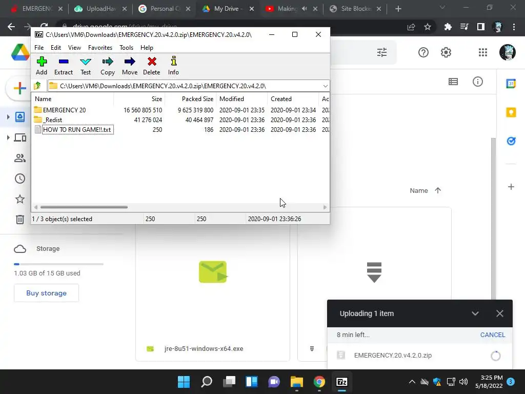
Task: Open the Google apps grid
Action: click(483, 52)
